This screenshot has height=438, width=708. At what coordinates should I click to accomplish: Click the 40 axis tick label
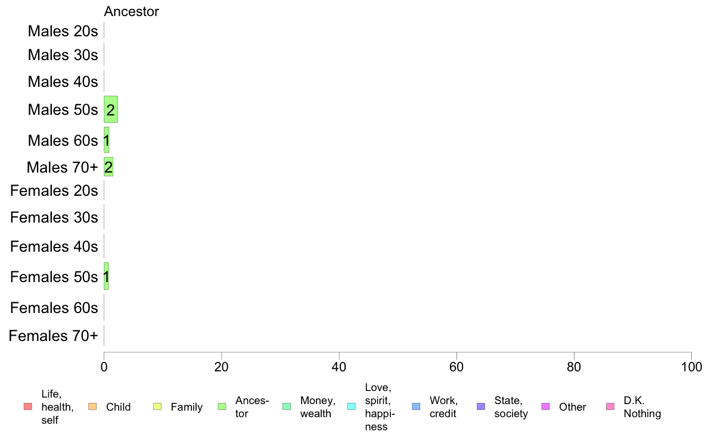(339, 367)
